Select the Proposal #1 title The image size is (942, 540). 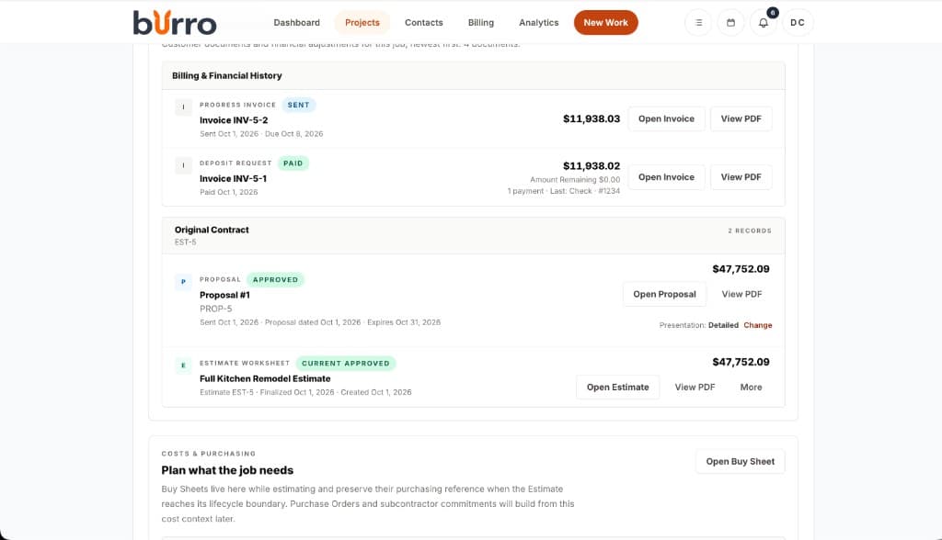tap(224, 295)
